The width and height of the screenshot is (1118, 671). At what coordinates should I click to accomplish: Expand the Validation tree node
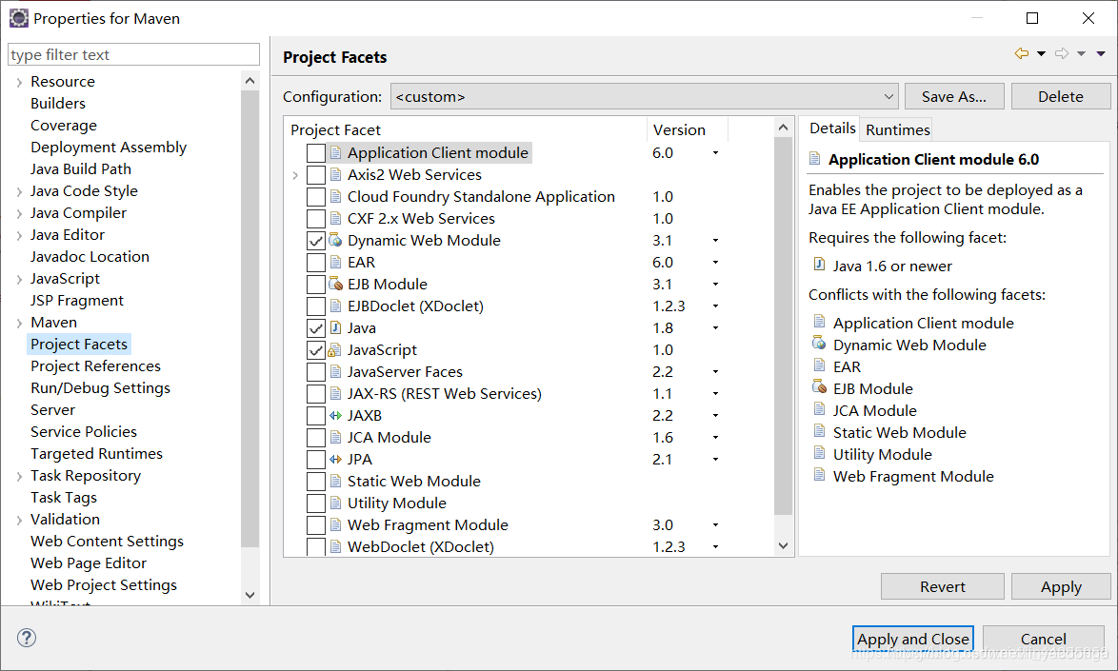(19, 520)
